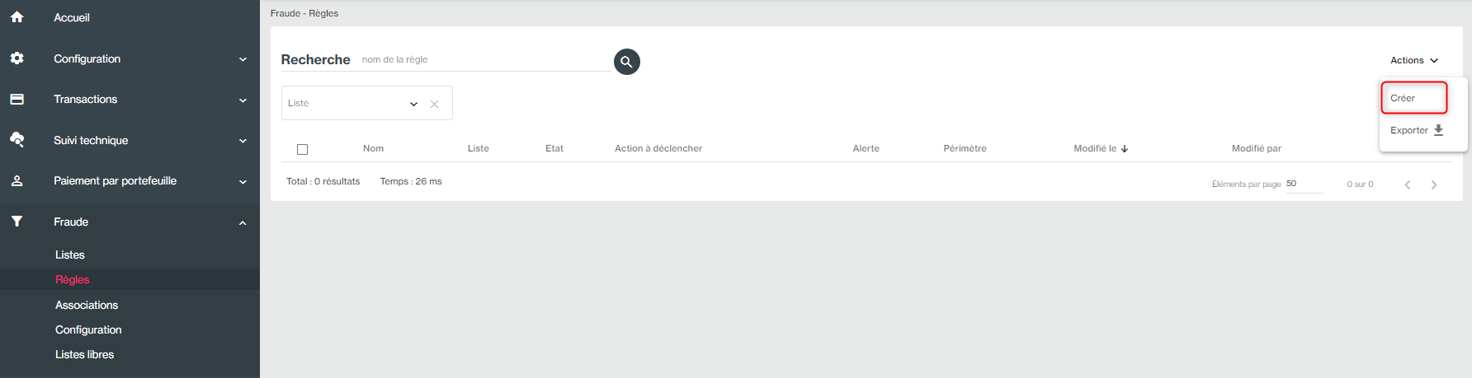
Task: Change the Éléments par page value 50
Action: [x=1304, y=184]
